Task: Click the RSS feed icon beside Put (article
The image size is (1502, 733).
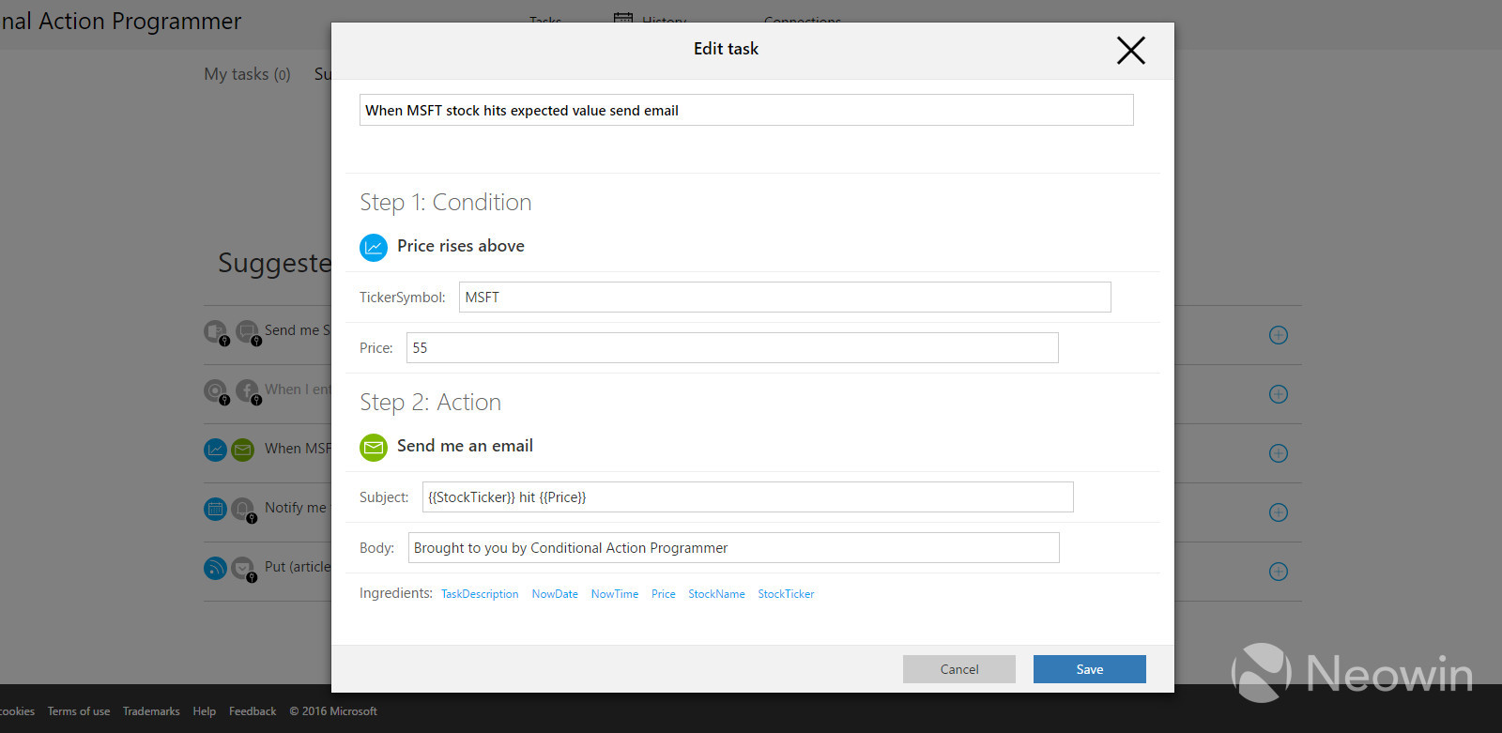Action: (x=215, y=568)
